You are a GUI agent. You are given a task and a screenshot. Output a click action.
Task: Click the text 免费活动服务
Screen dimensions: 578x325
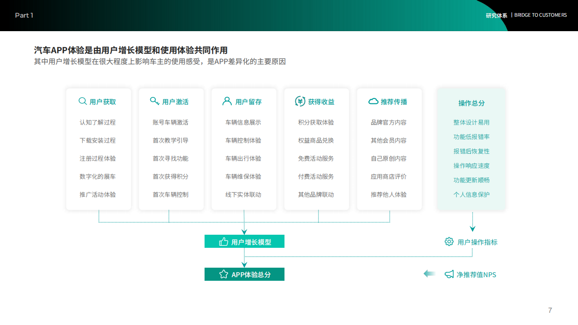tap(316, 158)
